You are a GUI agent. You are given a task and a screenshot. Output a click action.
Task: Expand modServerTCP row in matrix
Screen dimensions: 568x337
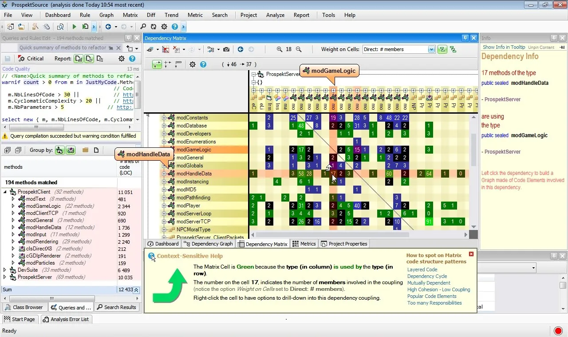(164, 222)
